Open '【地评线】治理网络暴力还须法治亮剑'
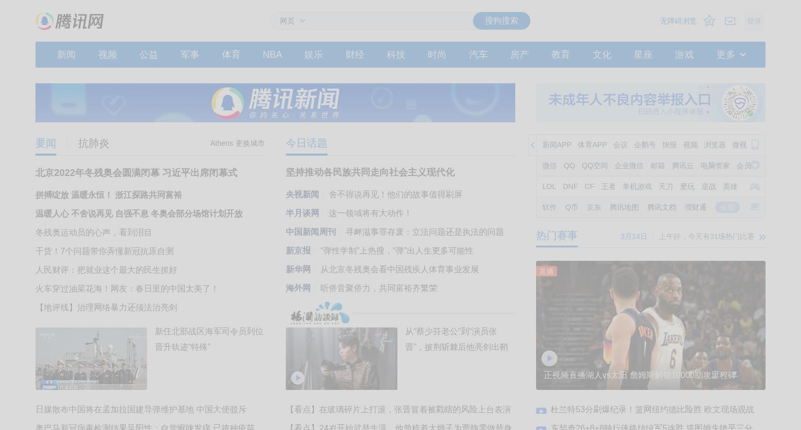Viewport: 801px width, 430px height. (106, 307)
